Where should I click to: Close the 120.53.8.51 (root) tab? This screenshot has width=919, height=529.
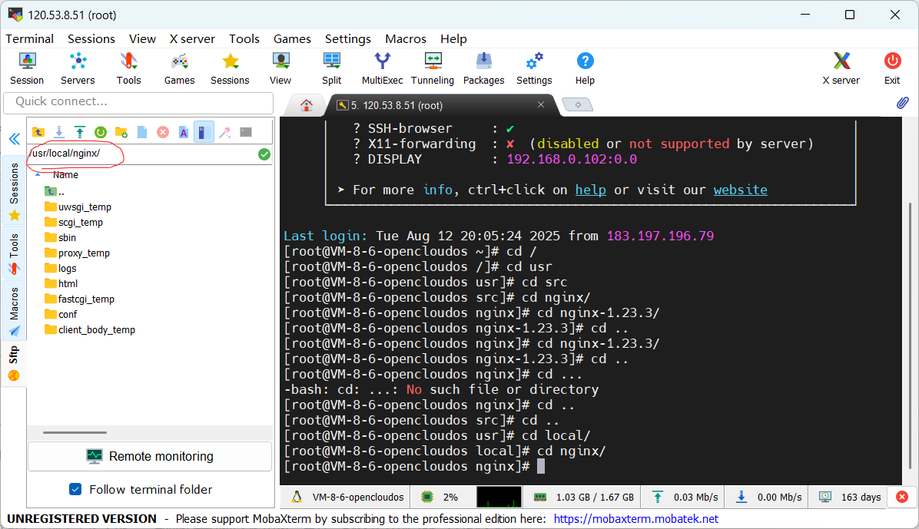point(541,104)
